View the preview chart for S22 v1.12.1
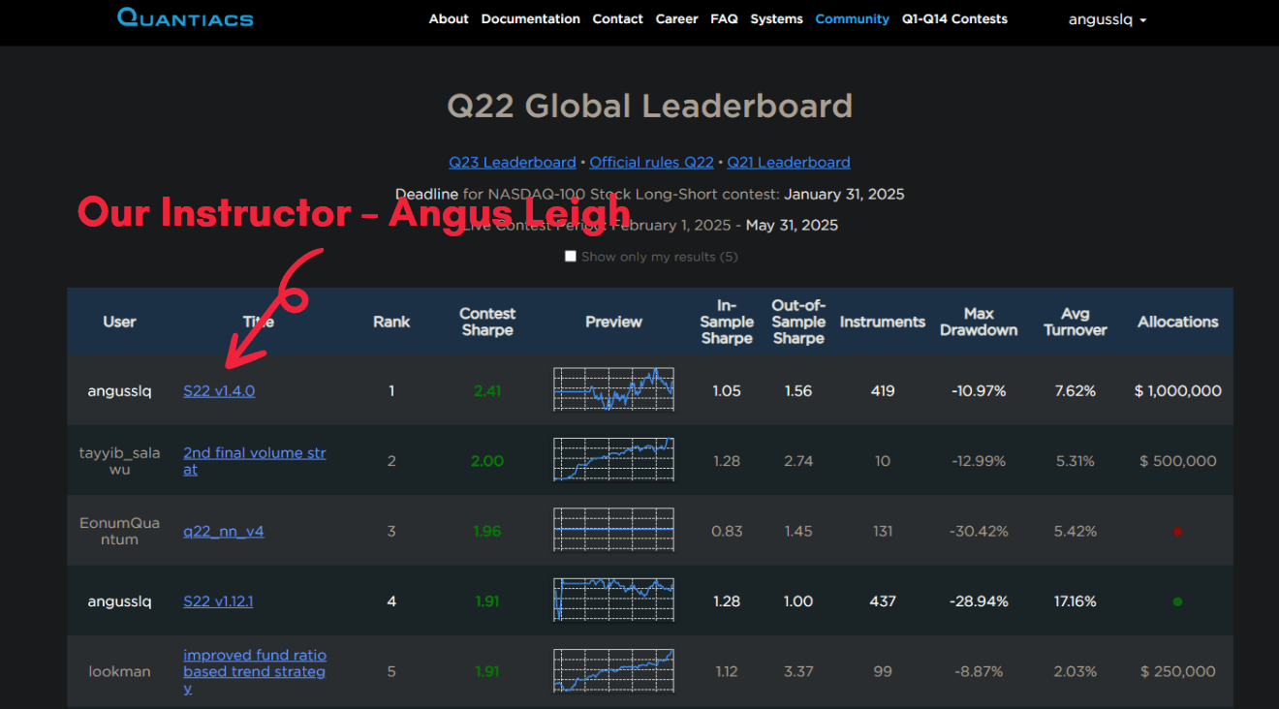This screenshot has width=1279, height=709. pyautogui.click(x=613, y=600)
